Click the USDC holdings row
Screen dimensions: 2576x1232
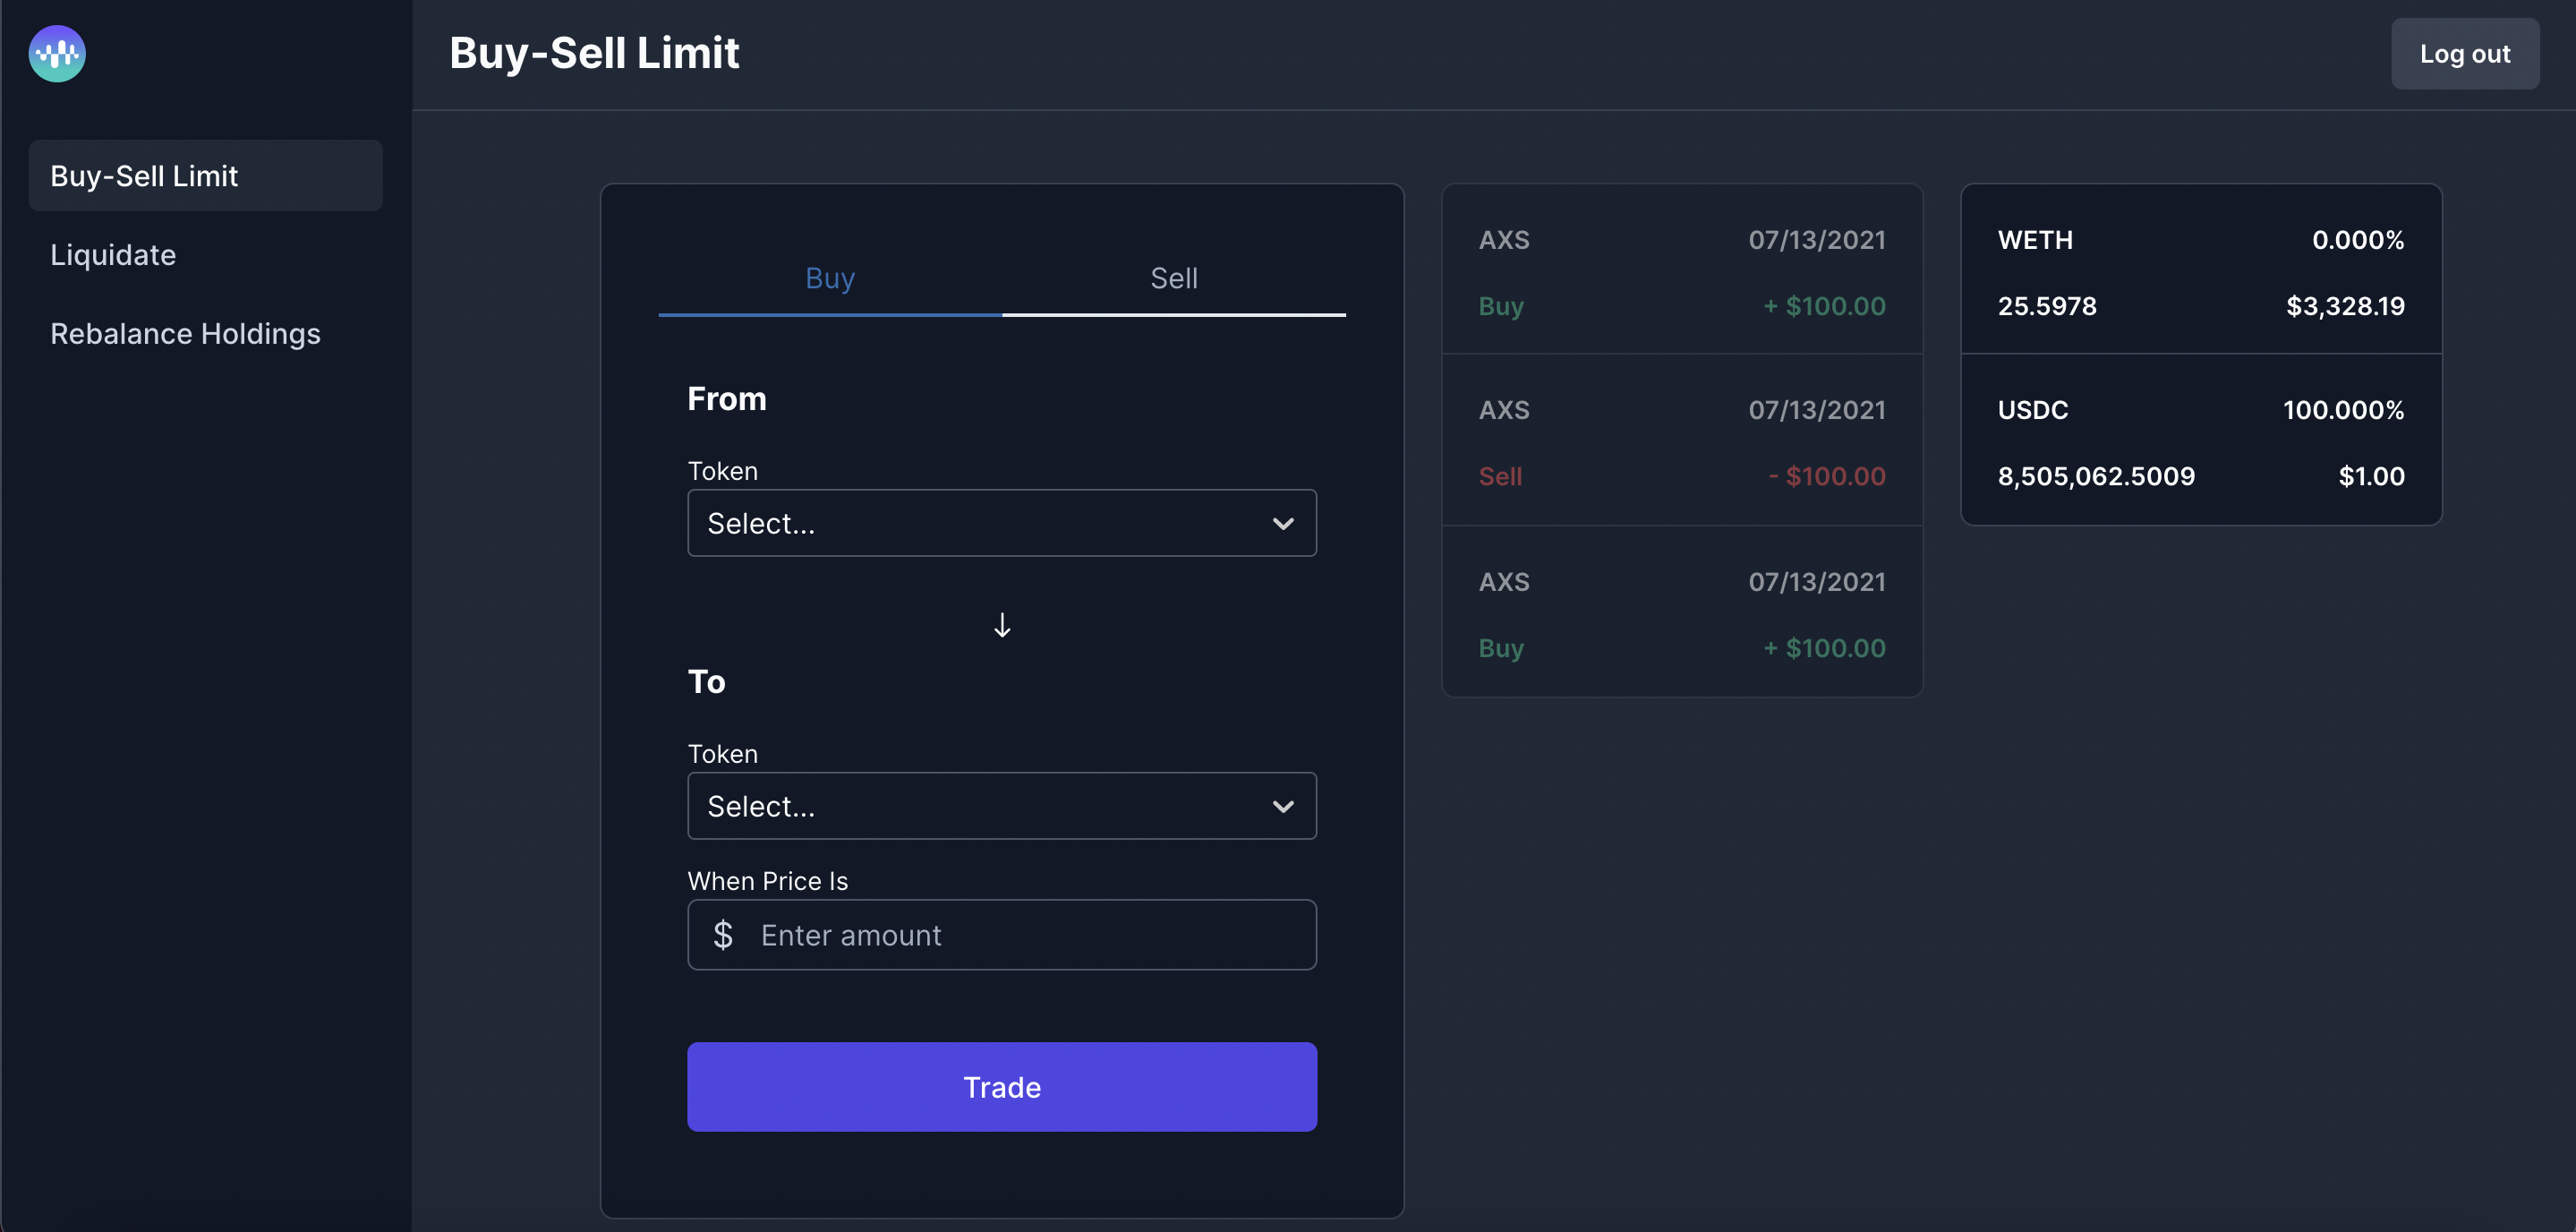[2201, 442]
